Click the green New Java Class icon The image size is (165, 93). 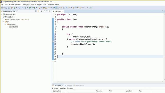coord(14,8)
